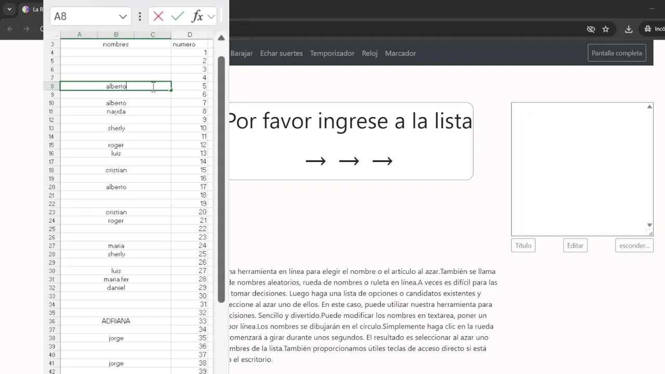Open the Echar suertes nav item
The image size is (665, 374).
(281, 53)
